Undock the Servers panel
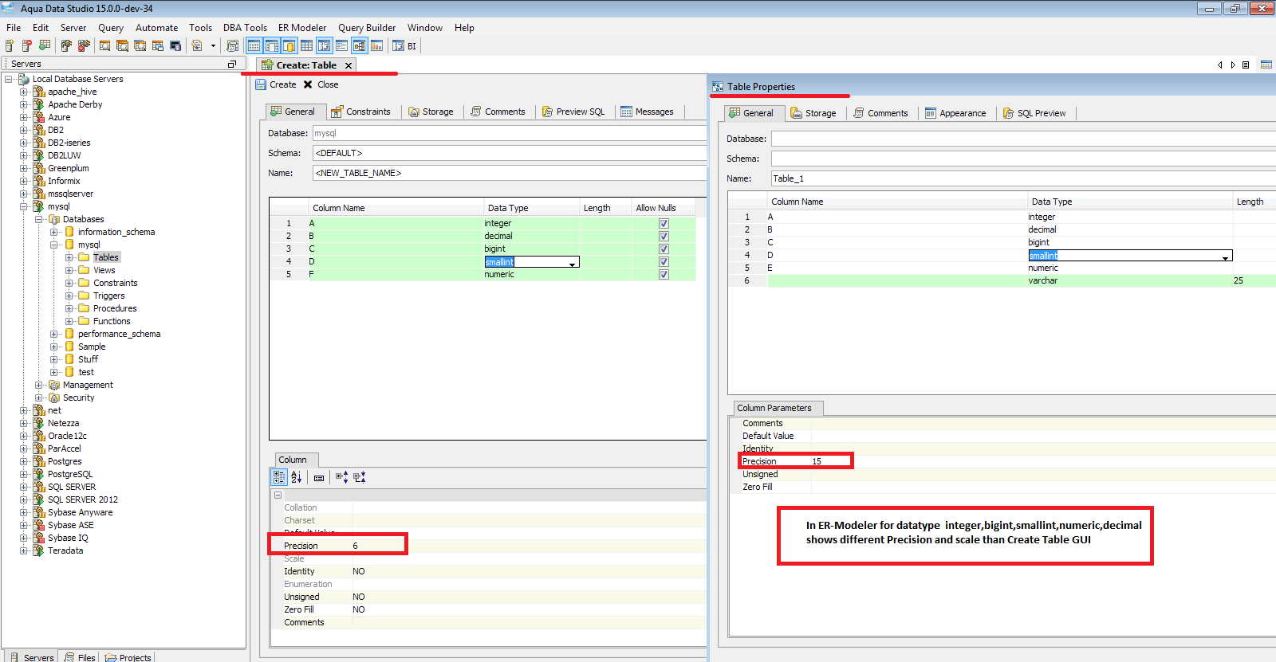The image size is (1276, 662). 232,65
